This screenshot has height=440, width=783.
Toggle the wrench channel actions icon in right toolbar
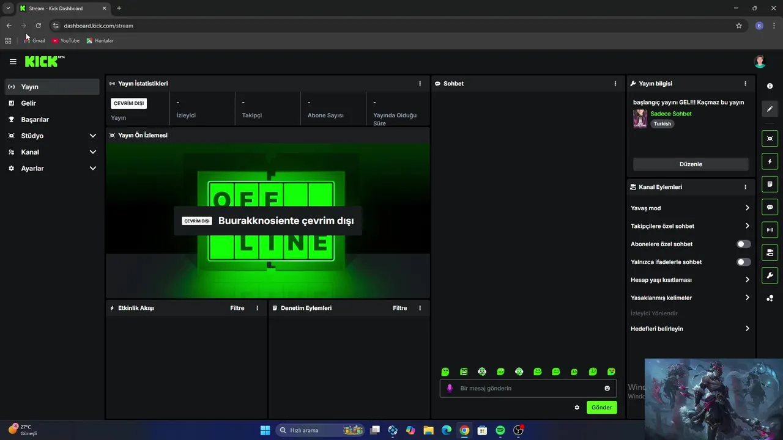[770, 276]
